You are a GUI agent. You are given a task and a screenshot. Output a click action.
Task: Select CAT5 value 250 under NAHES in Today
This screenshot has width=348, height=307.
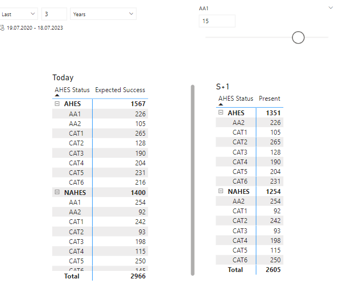click(140, 261)
